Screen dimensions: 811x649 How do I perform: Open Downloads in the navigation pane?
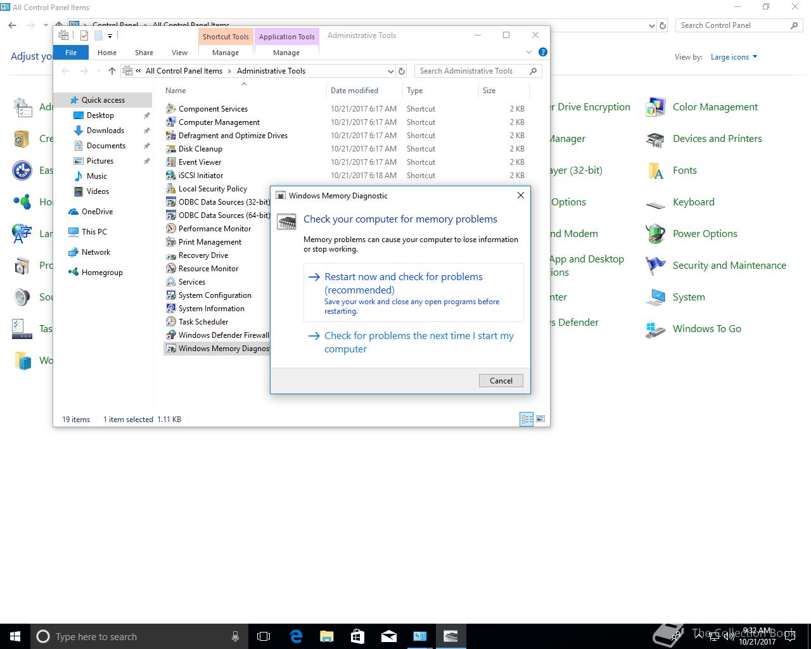pos(105,131)
